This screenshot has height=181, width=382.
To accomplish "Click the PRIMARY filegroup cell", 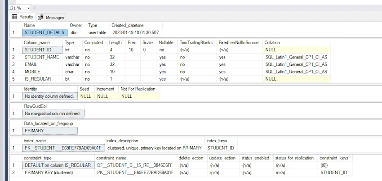I will click(50, 131).
